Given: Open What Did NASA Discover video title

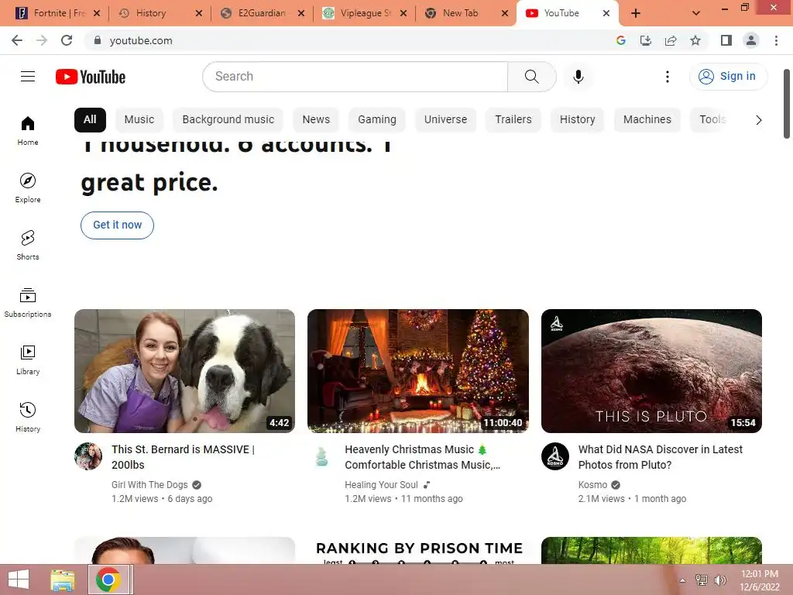Looking at the screenshot, I should click(x=661, y=457).
